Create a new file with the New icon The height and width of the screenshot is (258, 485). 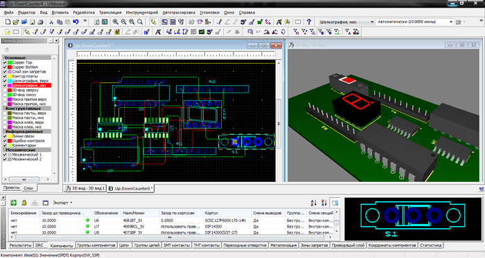pyautogui.click(x=8, y=22)
